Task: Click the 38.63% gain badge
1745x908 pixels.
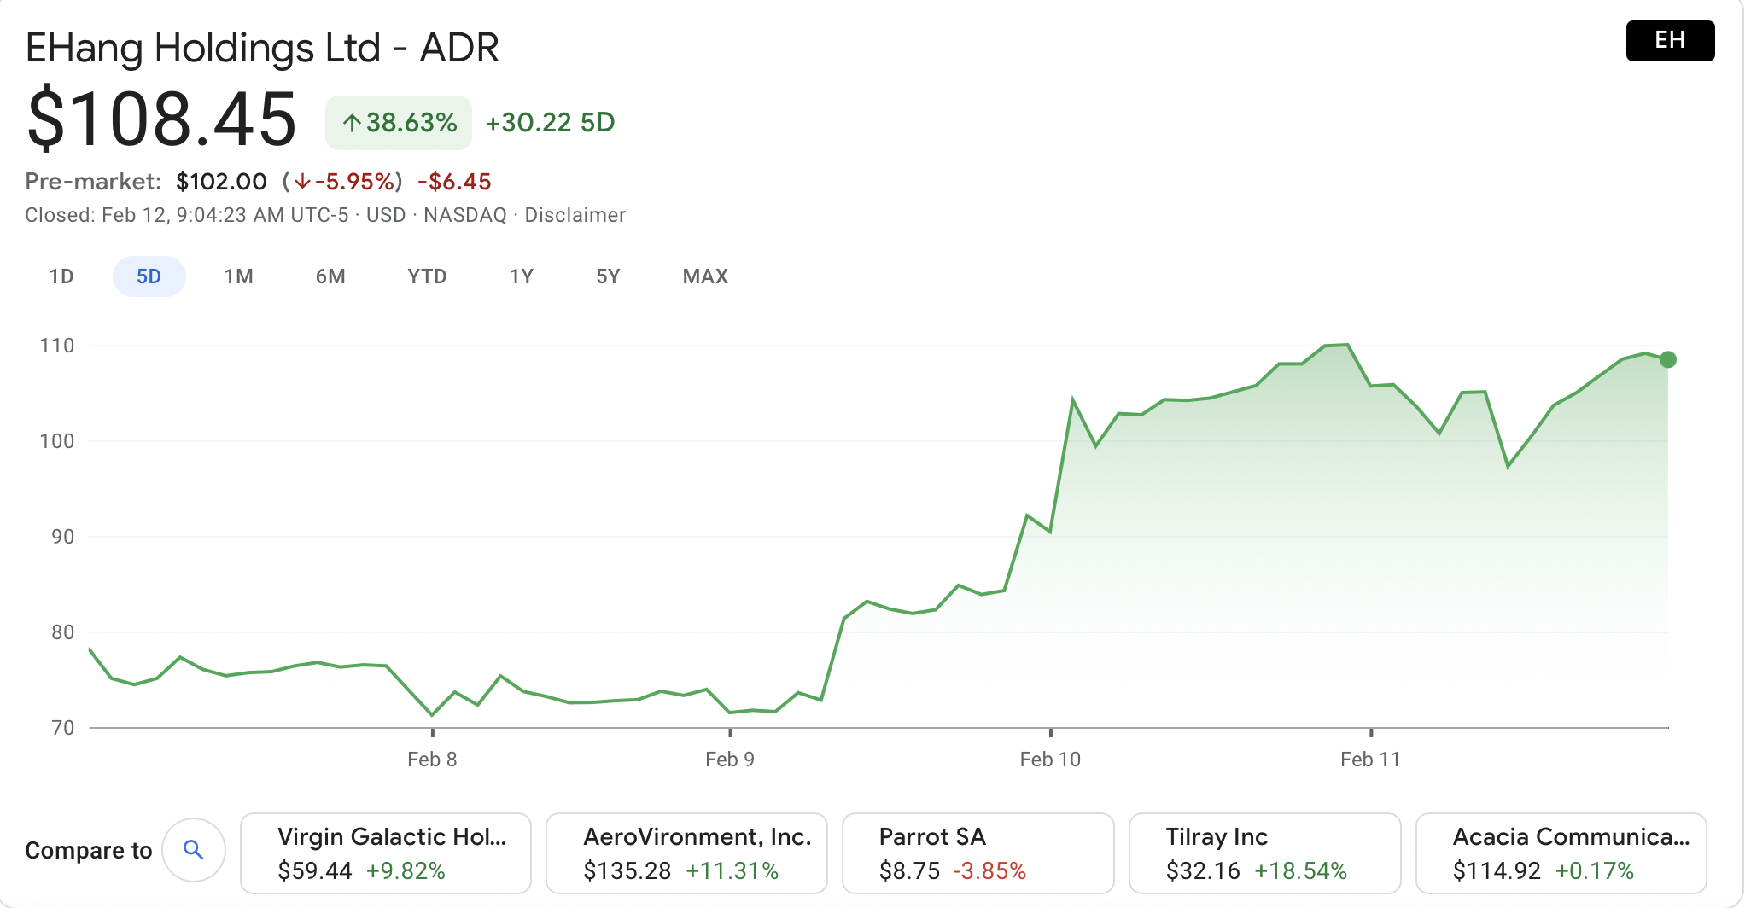Action: point(399,123)
